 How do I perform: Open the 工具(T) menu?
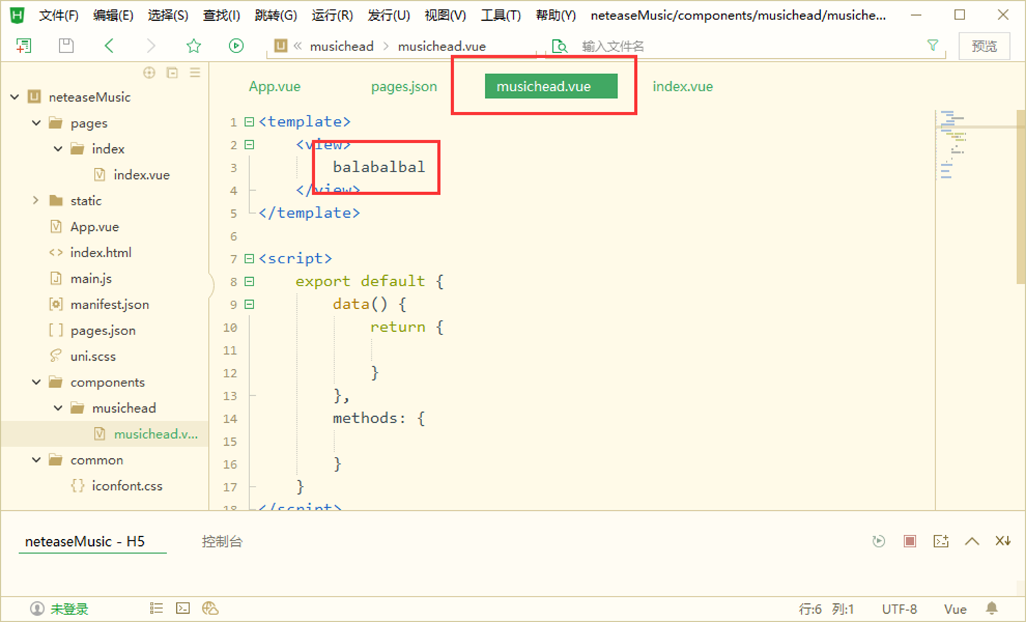tap(501, 15)
